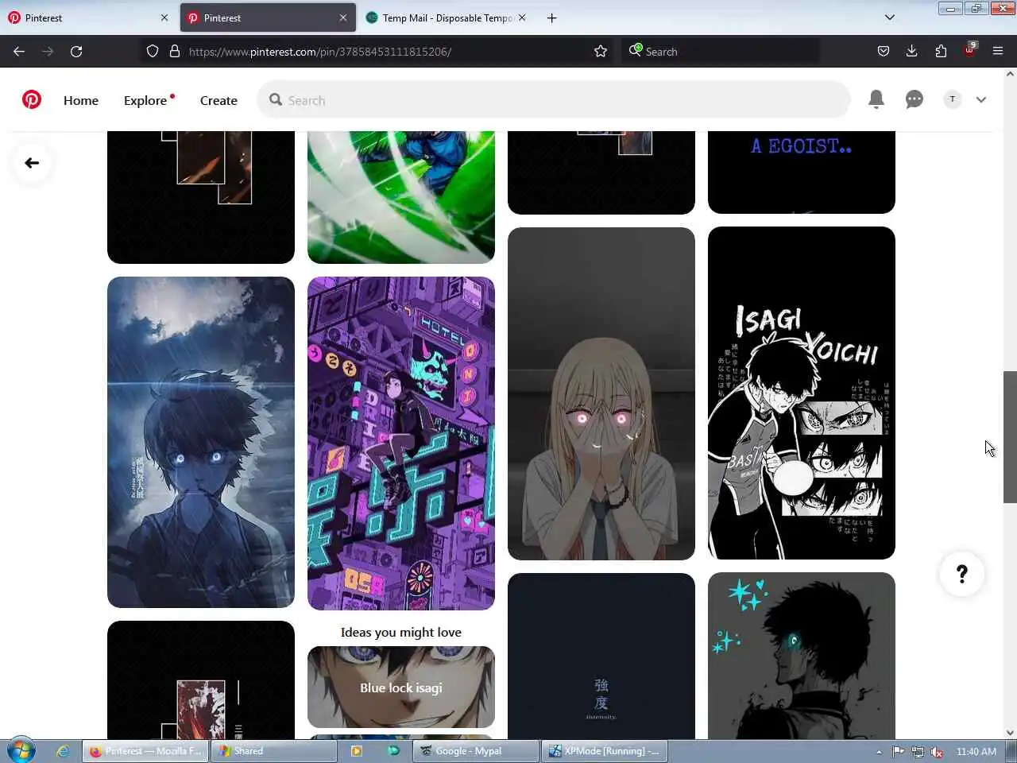Screen dimensions: 1017x763
Task: Open the A EGOIST pin
Action: (801, 172)
